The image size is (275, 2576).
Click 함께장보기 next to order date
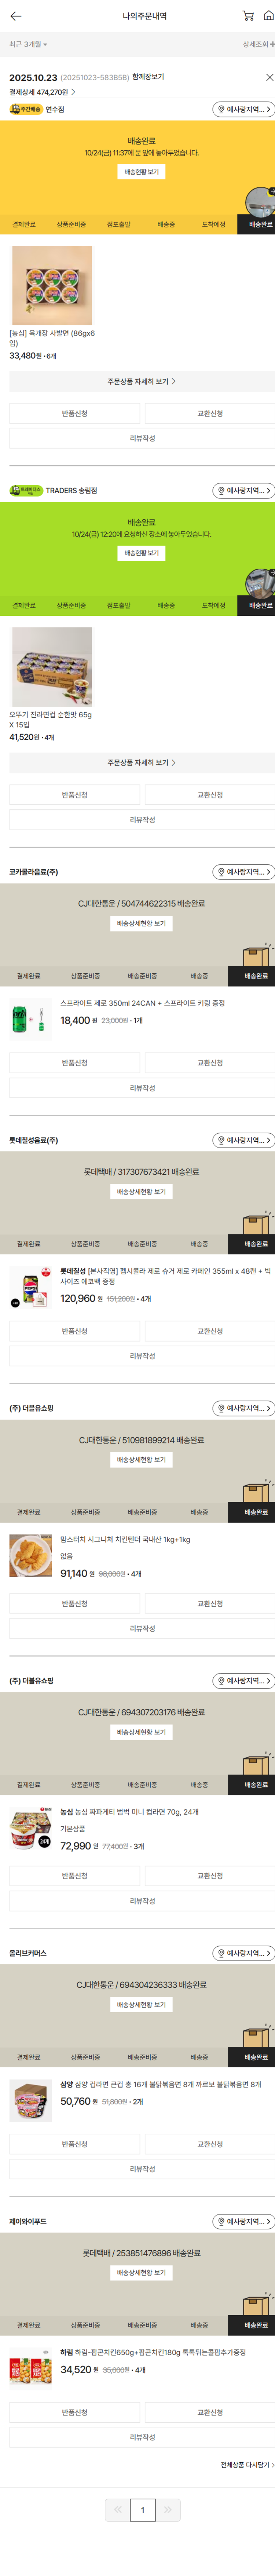tap(148, 77)
